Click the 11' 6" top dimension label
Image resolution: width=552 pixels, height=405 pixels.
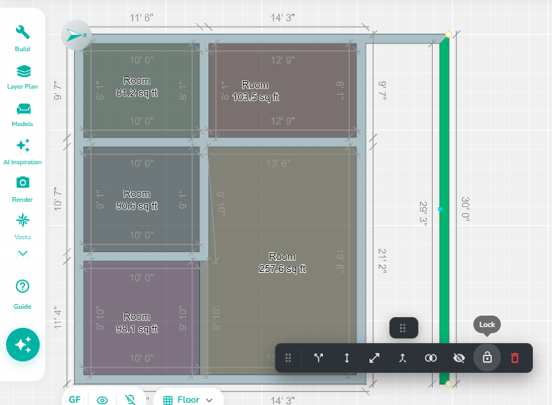[141, 18]
